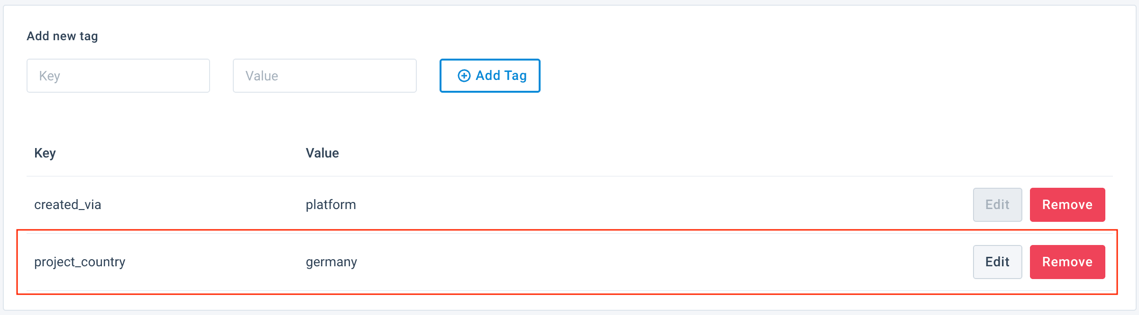The width and height of the screenshot is (1139, 315).
Task: Edit the project_country tag
Action: [997, 262]
